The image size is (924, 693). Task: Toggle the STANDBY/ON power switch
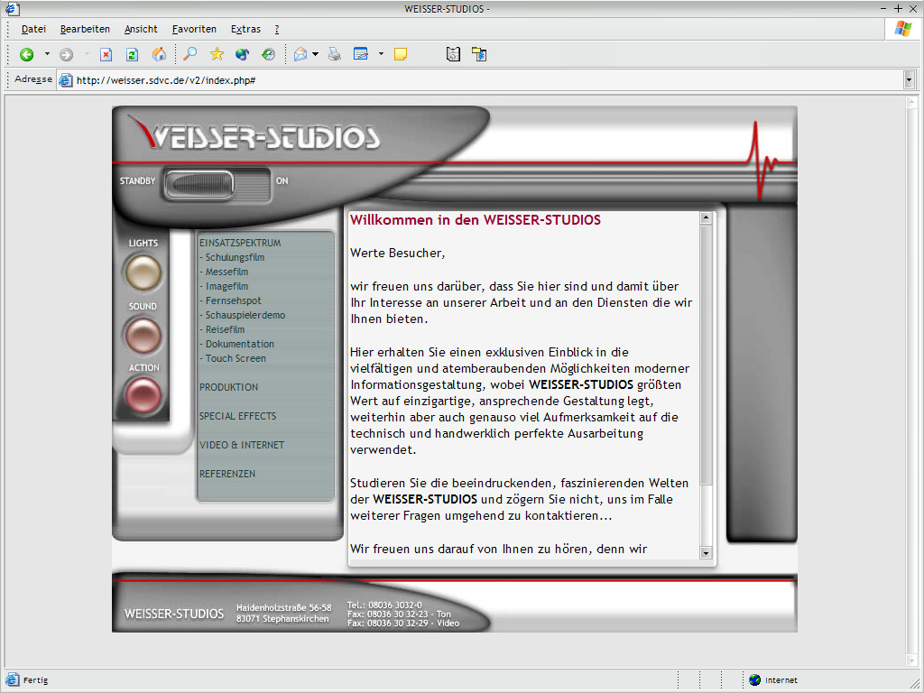(x=216, y=184)
